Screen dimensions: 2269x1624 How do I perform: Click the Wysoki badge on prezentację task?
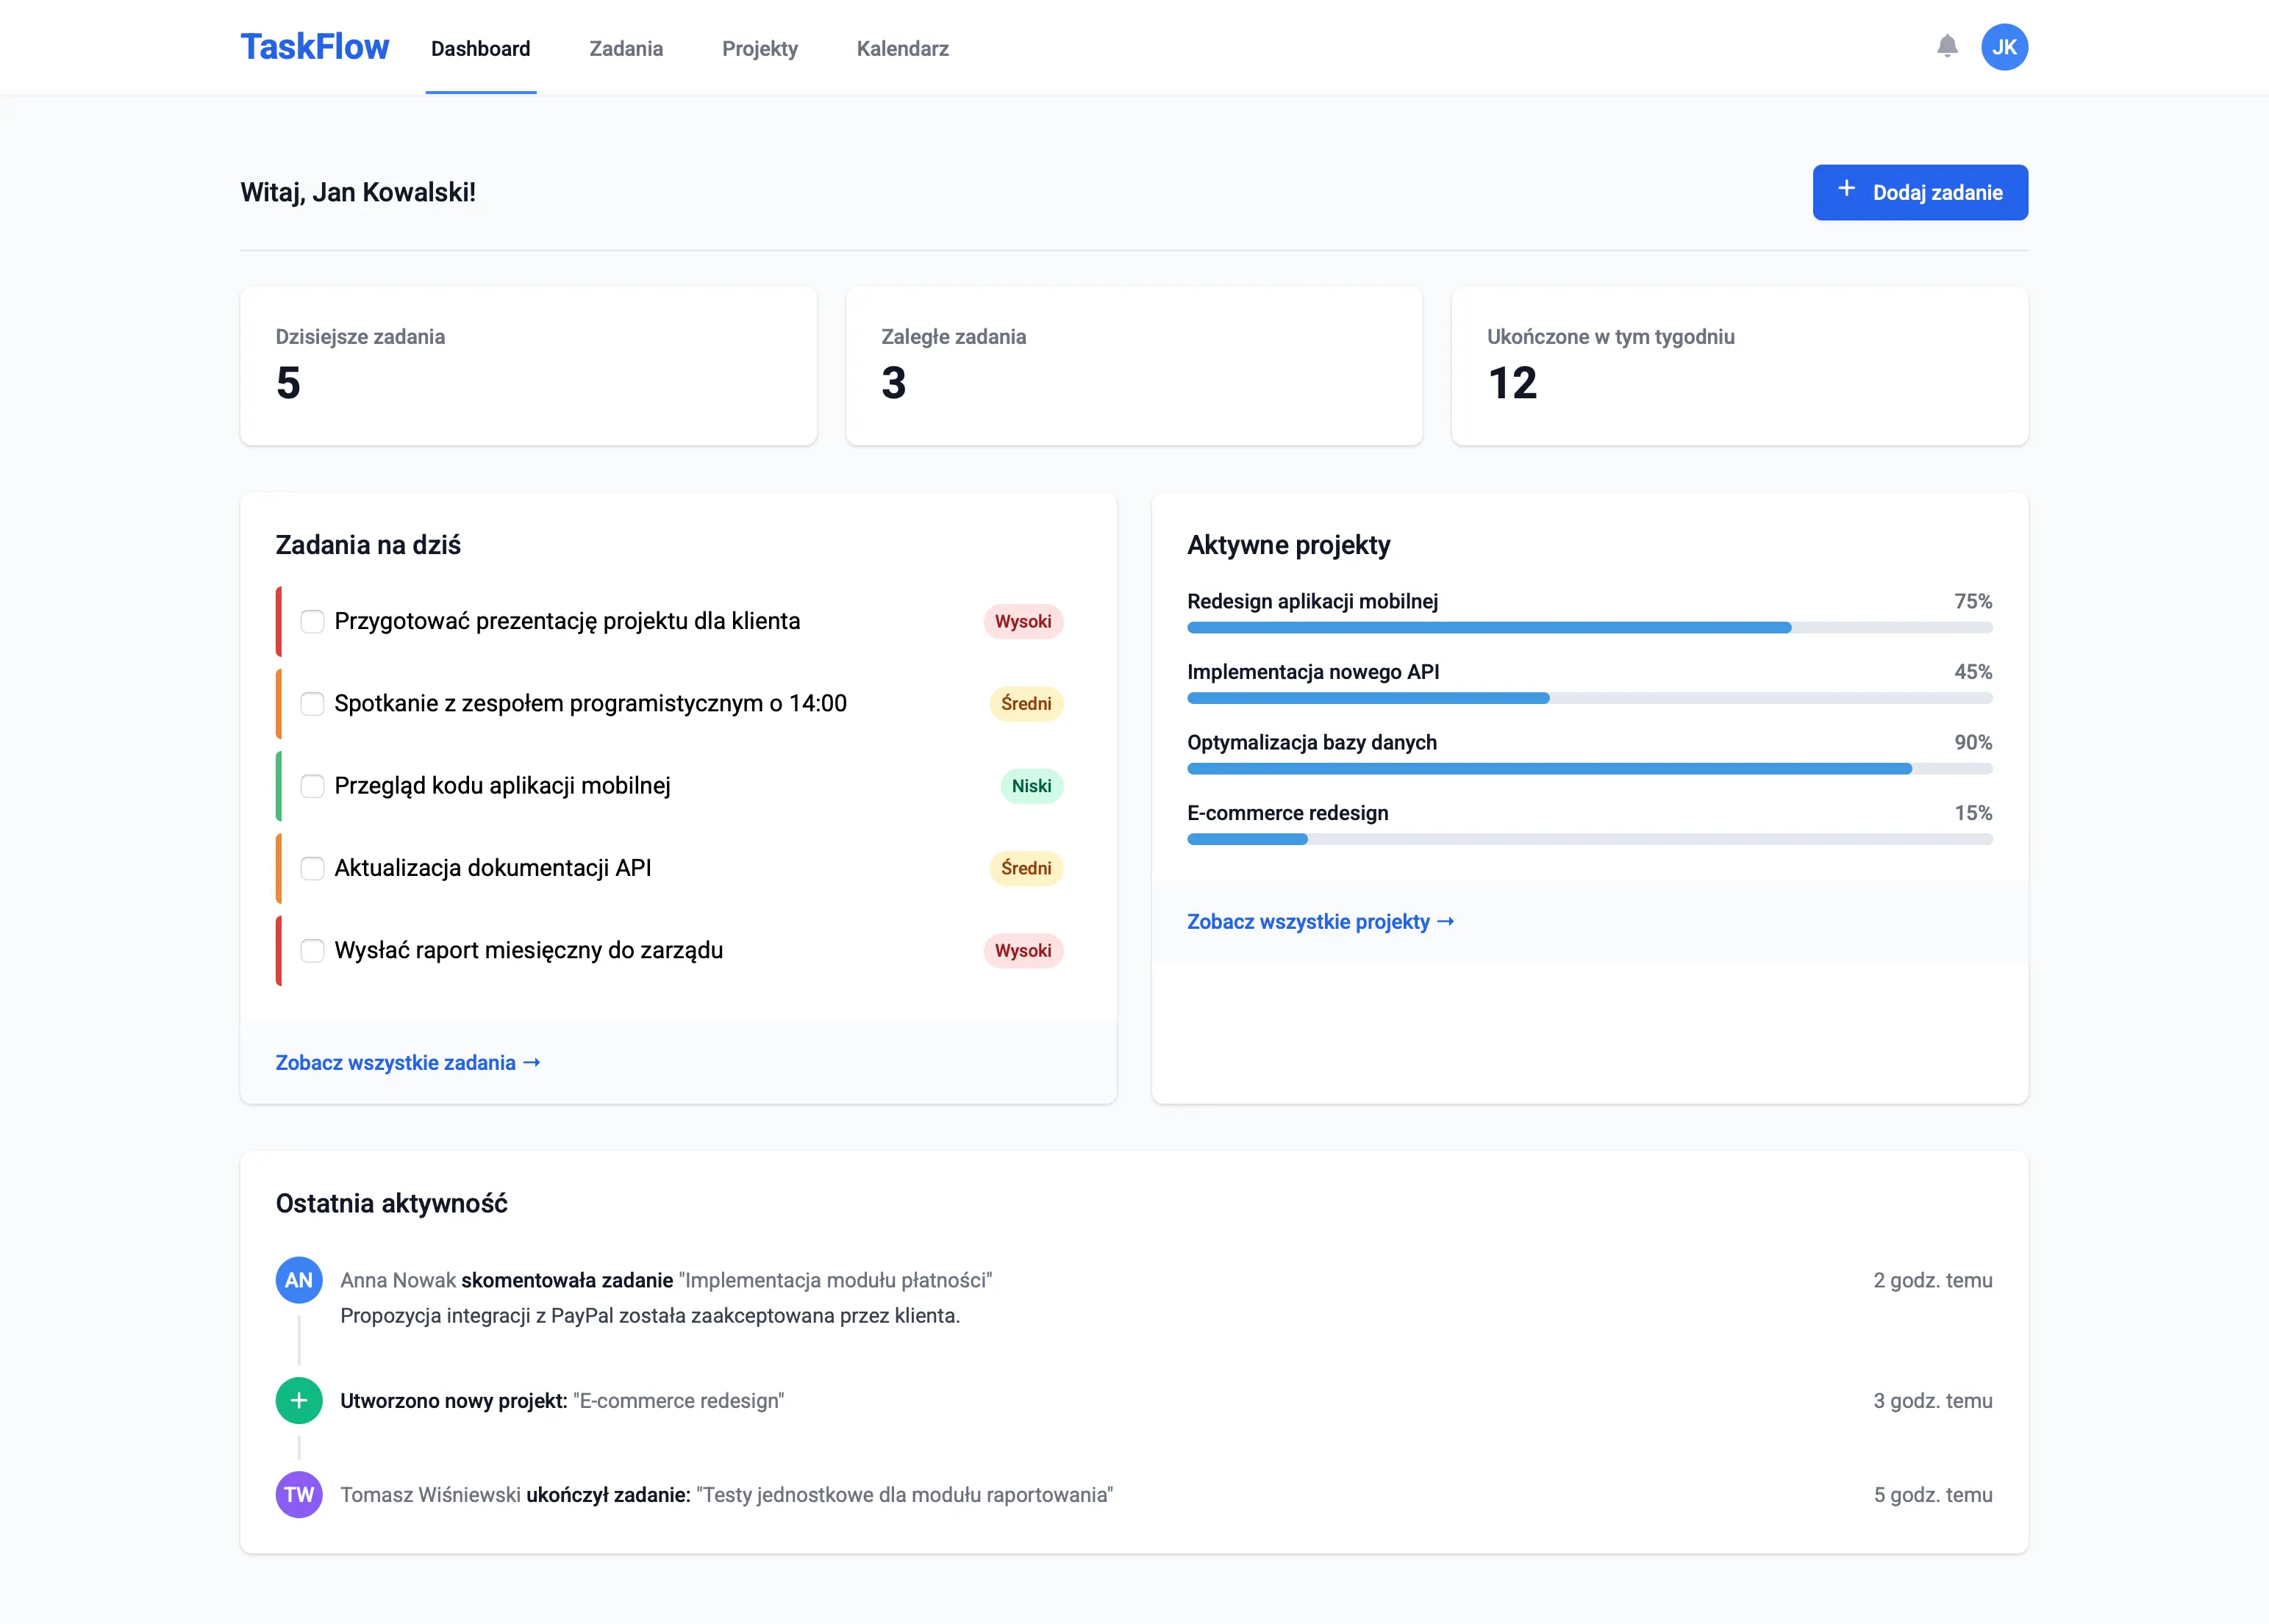pyautogui.click(x=1023, y=621)
